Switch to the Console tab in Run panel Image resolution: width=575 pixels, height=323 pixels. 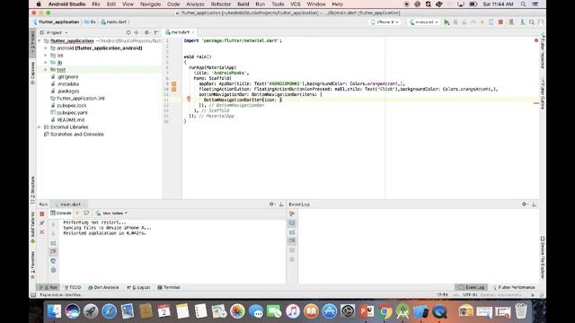tap(61, 214)
